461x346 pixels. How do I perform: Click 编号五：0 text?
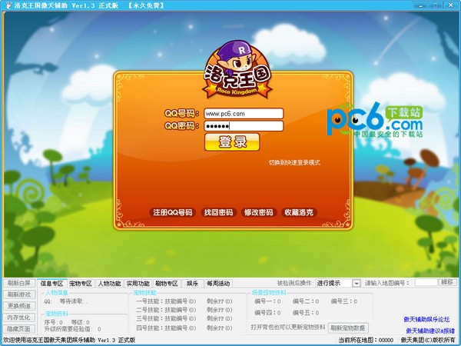click(306, 313)
